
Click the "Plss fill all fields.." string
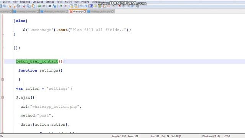click(98, 30)
